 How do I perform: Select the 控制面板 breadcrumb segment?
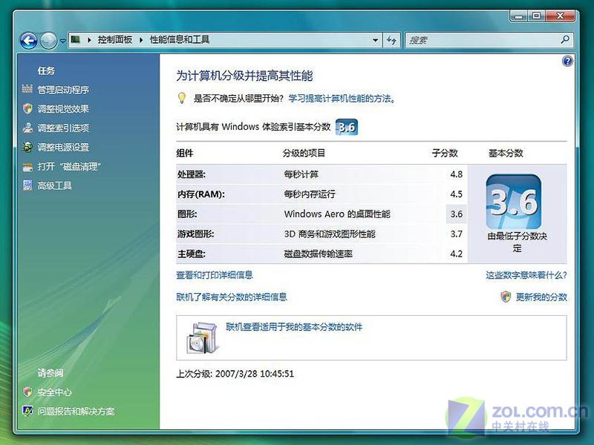coord(115,39)
